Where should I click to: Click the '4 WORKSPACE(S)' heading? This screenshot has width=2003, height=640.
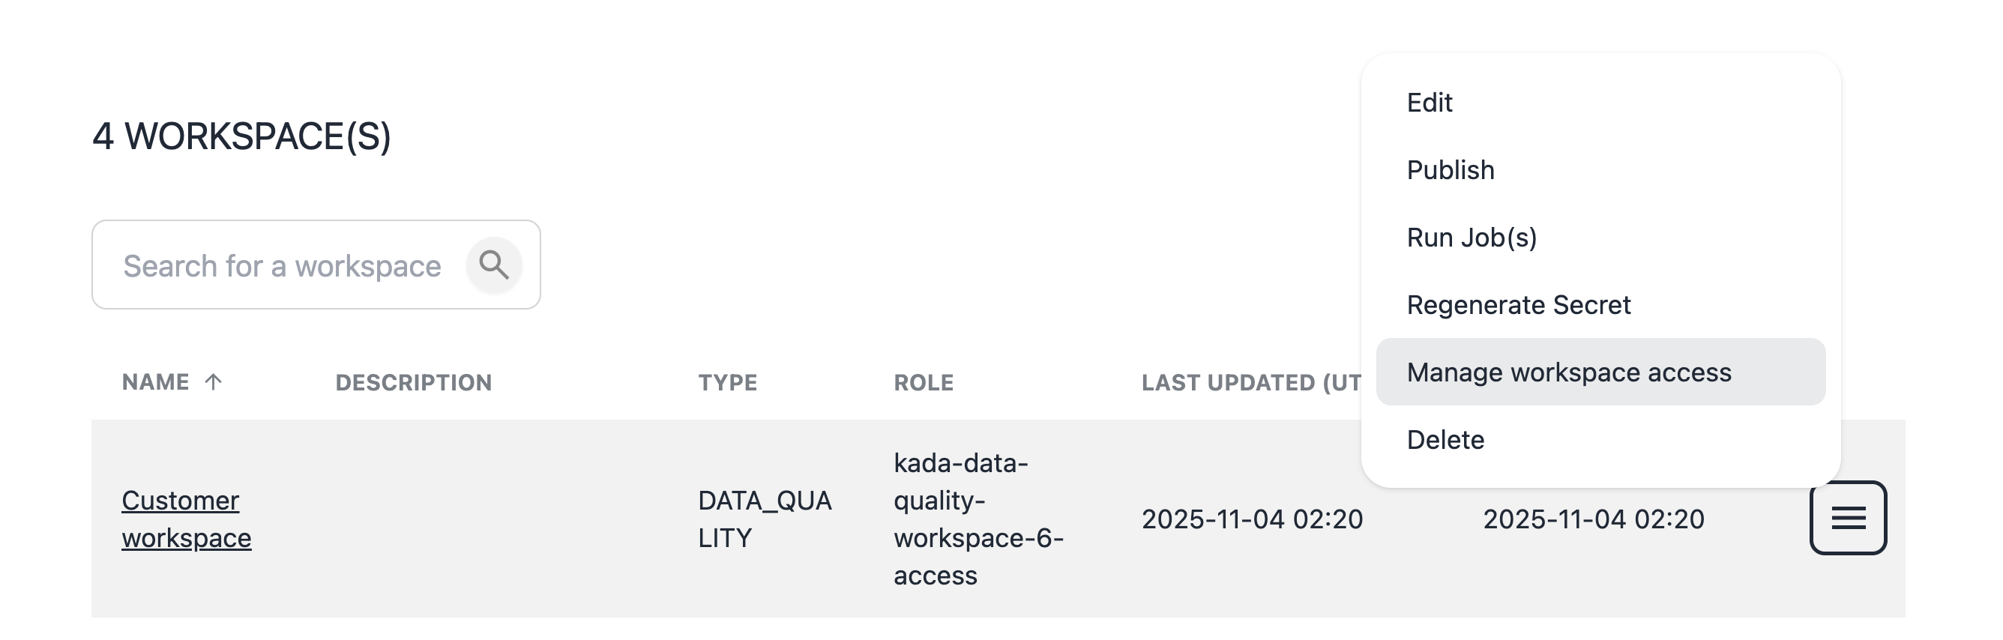click(x=241, y=136)
